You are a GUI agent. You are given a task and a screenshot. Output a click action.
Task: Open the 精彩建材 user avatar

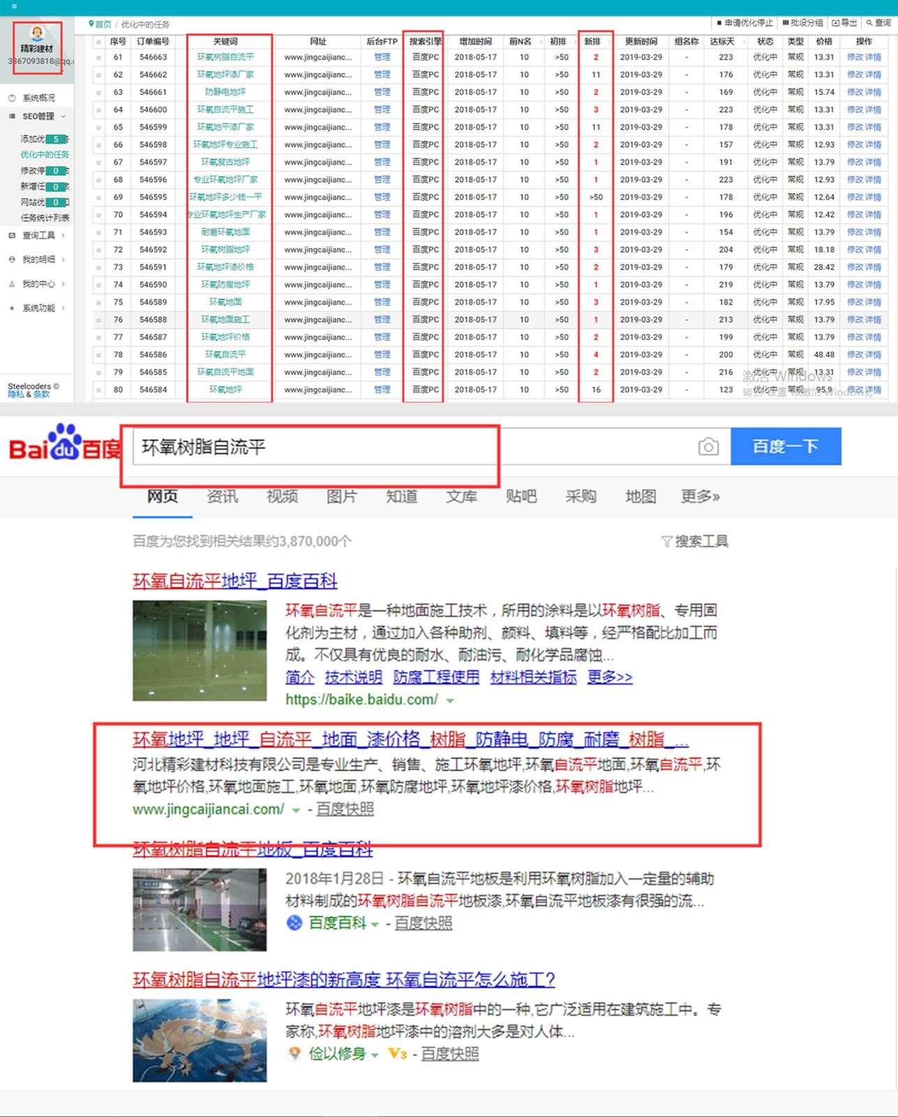pos(37,33)
